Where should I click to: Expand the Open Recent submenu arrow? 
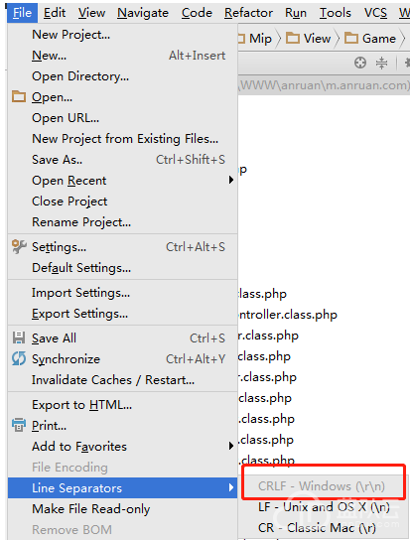[x=231, y=180]
